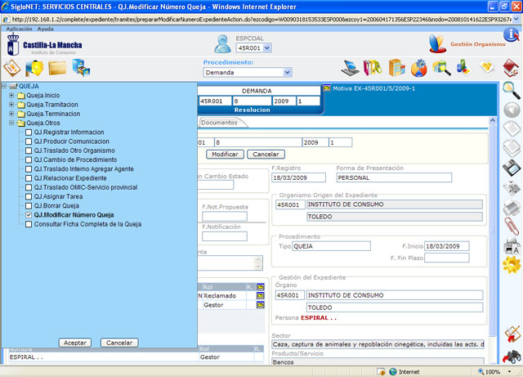The image size is (523, 377).
Task: Open the gold coins icon
Action: (487, 68)
